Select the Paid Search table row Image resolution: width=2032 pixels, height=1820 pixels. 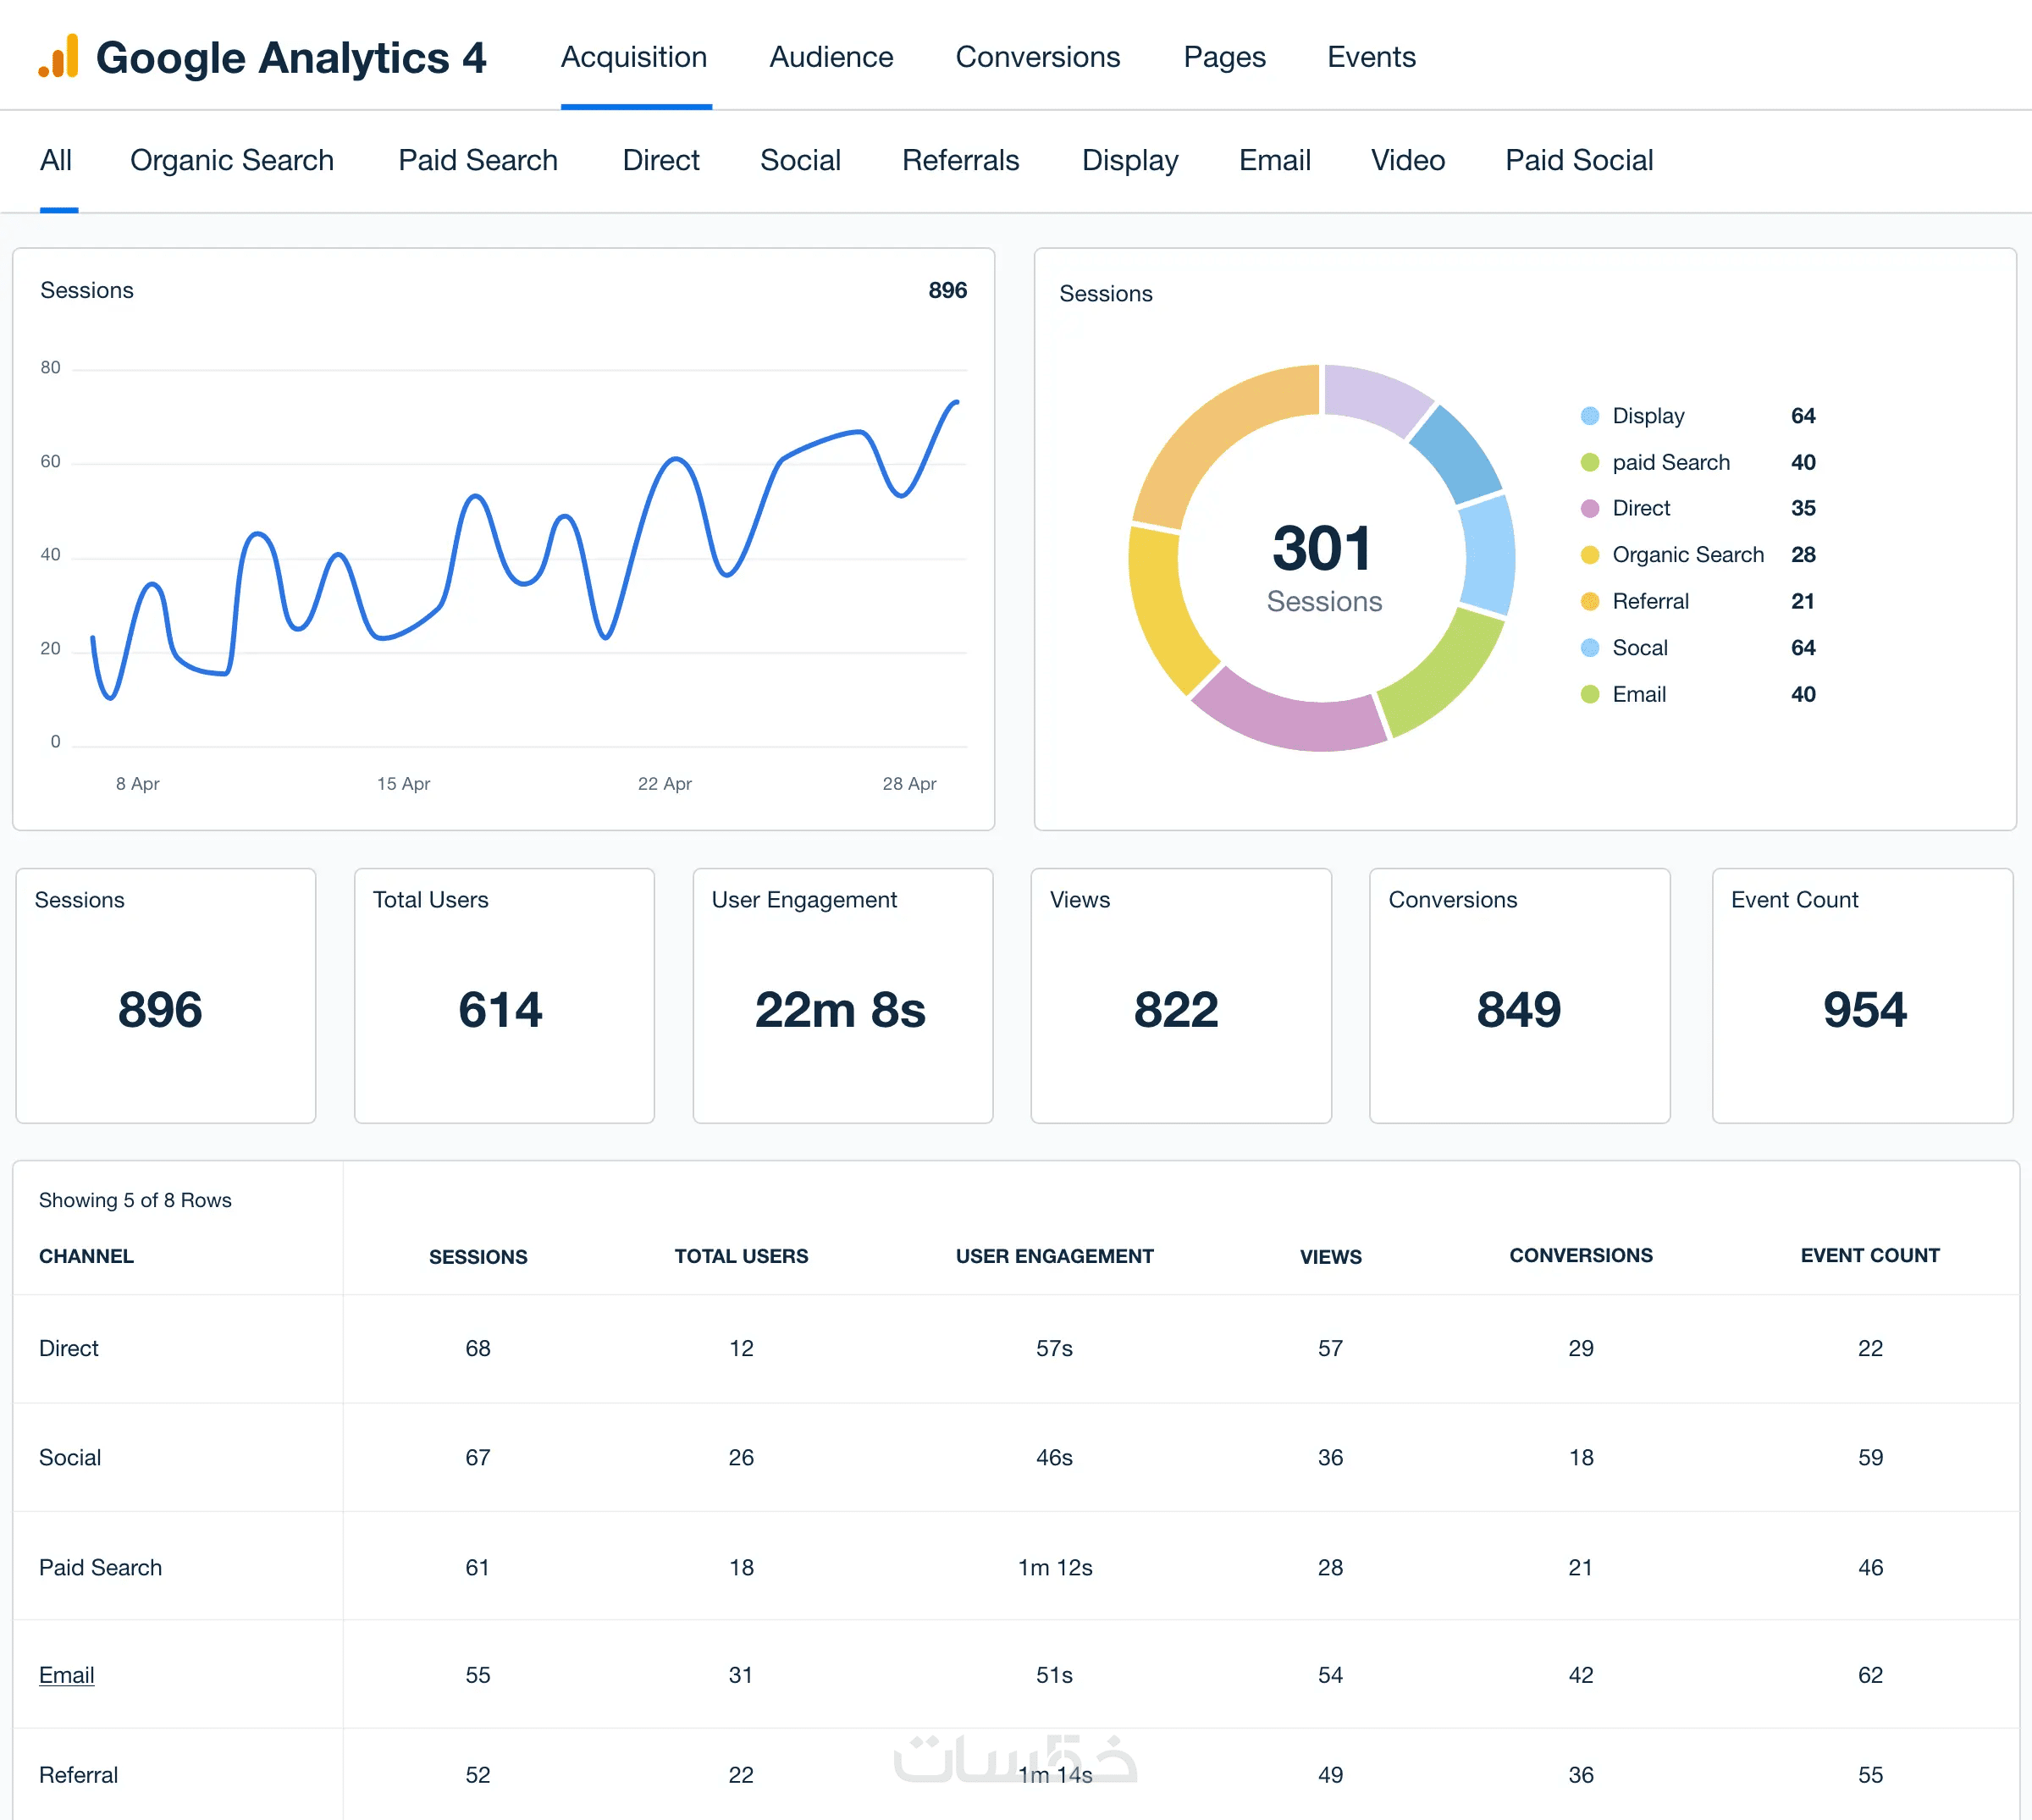100,1567
